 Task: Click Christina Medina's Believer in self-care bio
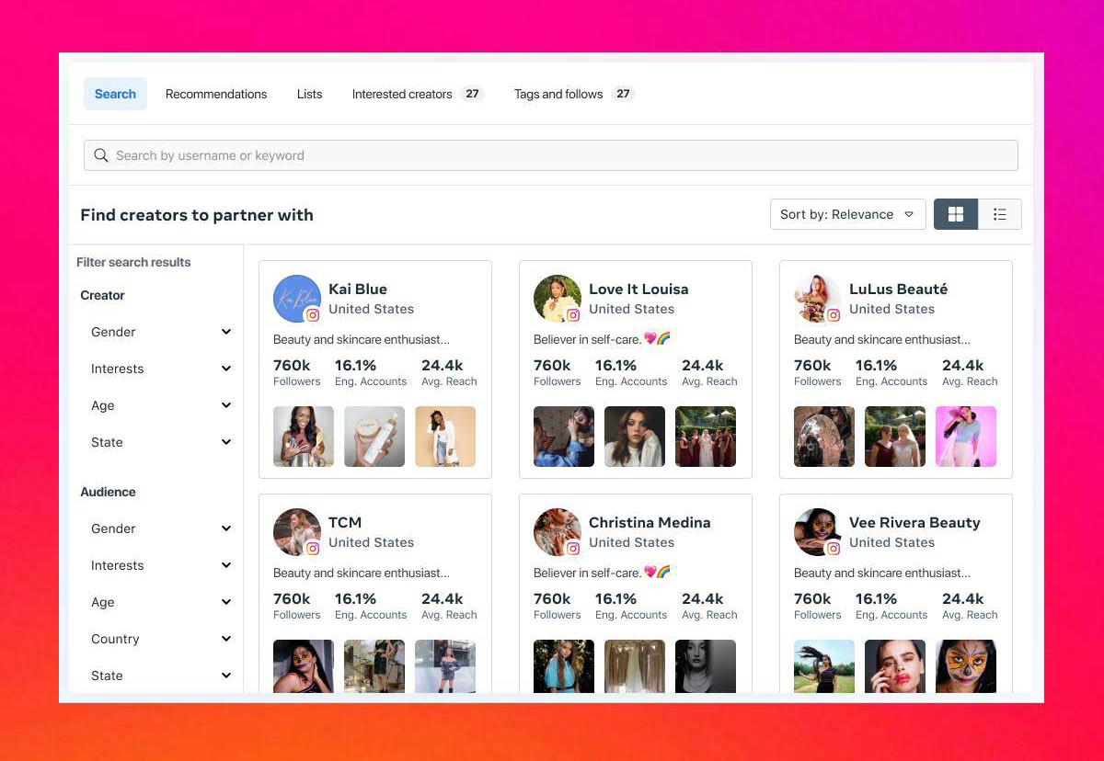click(x=602, y=573)
